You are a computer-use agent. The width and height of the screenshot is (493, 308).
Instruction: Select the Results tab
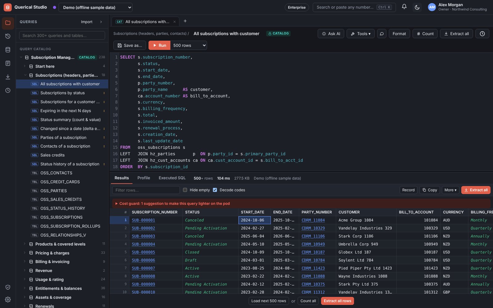tap(122, 178)
